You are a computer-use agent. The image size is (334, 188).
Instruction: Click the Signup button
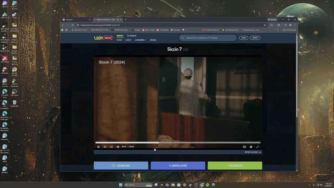point(255,38)
